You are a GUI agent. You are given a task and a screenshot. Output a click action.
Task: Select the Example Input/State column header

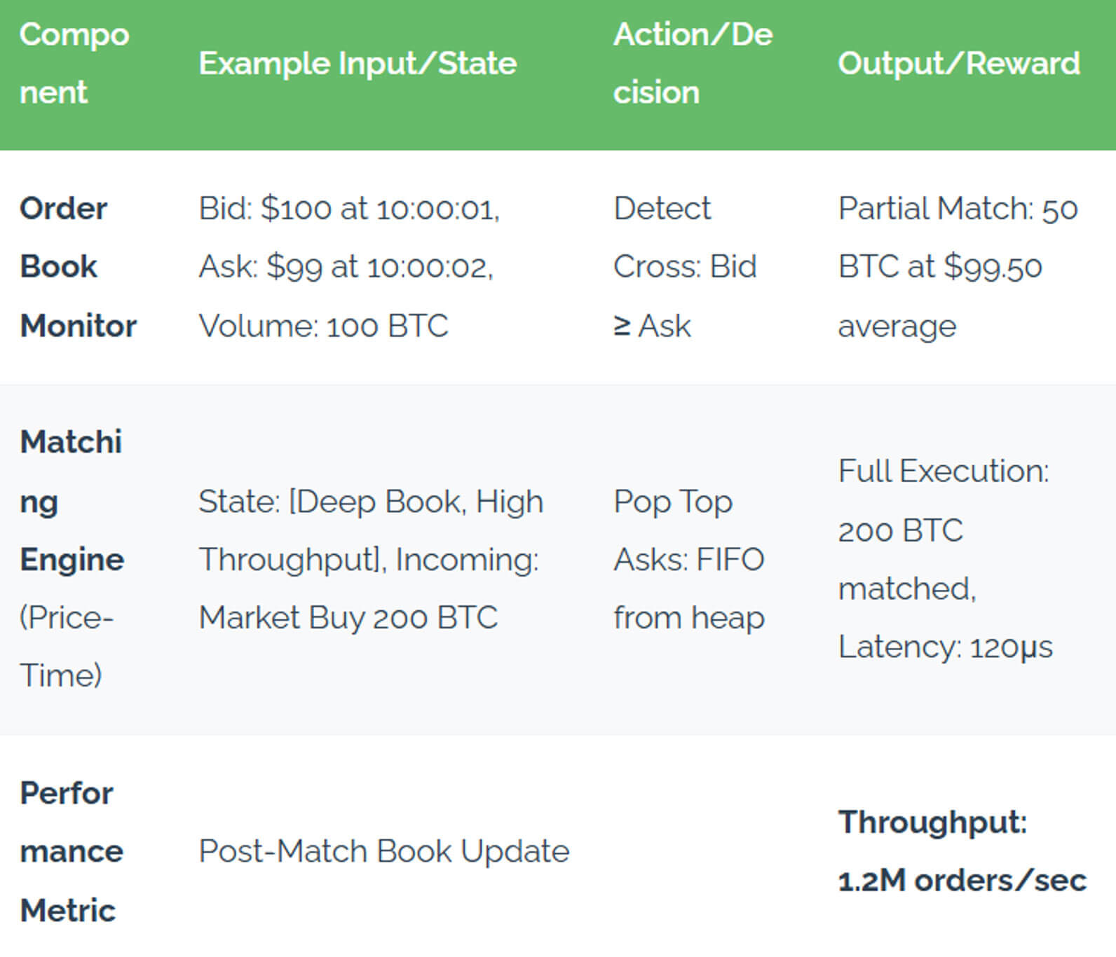click(358, 64)
